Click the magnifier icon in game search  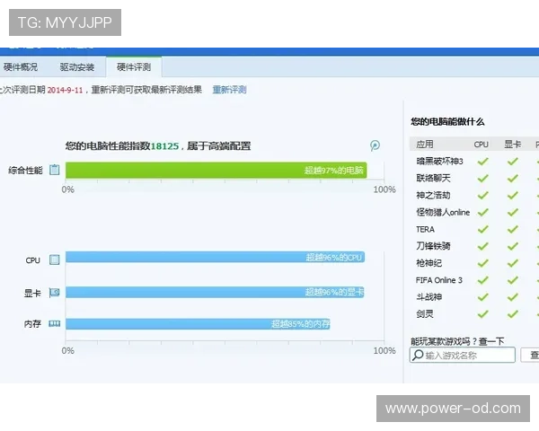click(418, 355)
